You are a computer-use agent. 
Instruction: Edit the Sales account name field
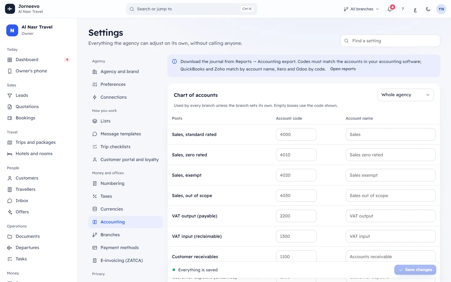(x=391, y=134)
